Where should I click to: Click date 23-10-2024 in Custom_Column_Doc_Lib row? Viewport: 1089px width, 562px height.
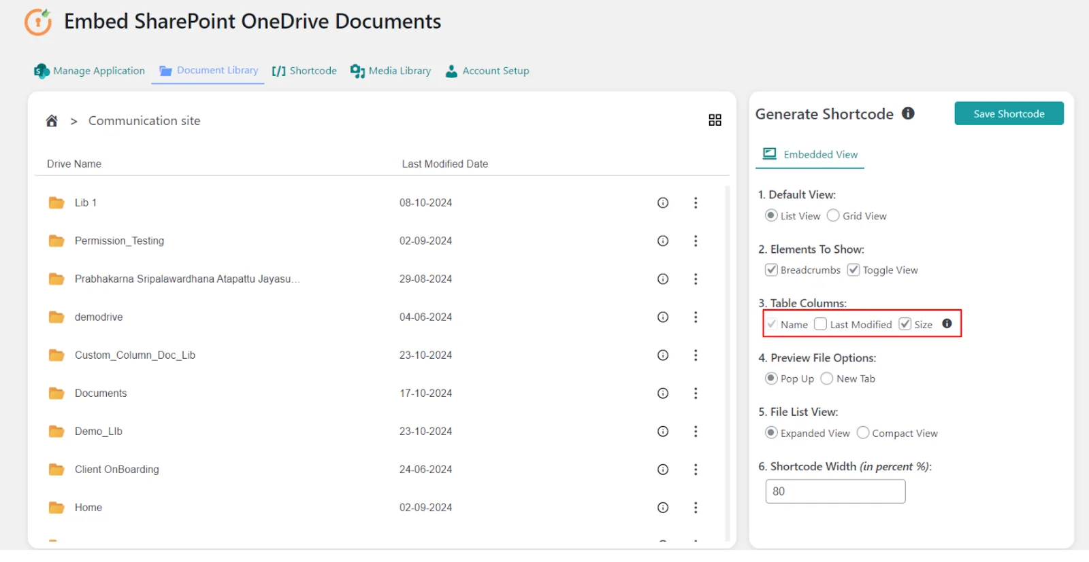(425, 355)
